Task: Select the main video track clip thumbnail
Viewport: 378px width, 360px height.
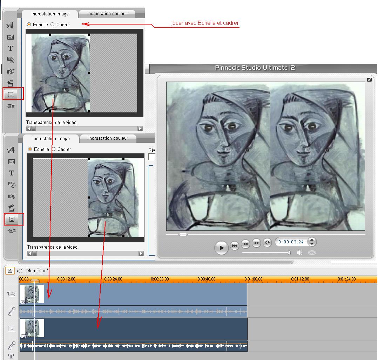Action: pos(32,294)
